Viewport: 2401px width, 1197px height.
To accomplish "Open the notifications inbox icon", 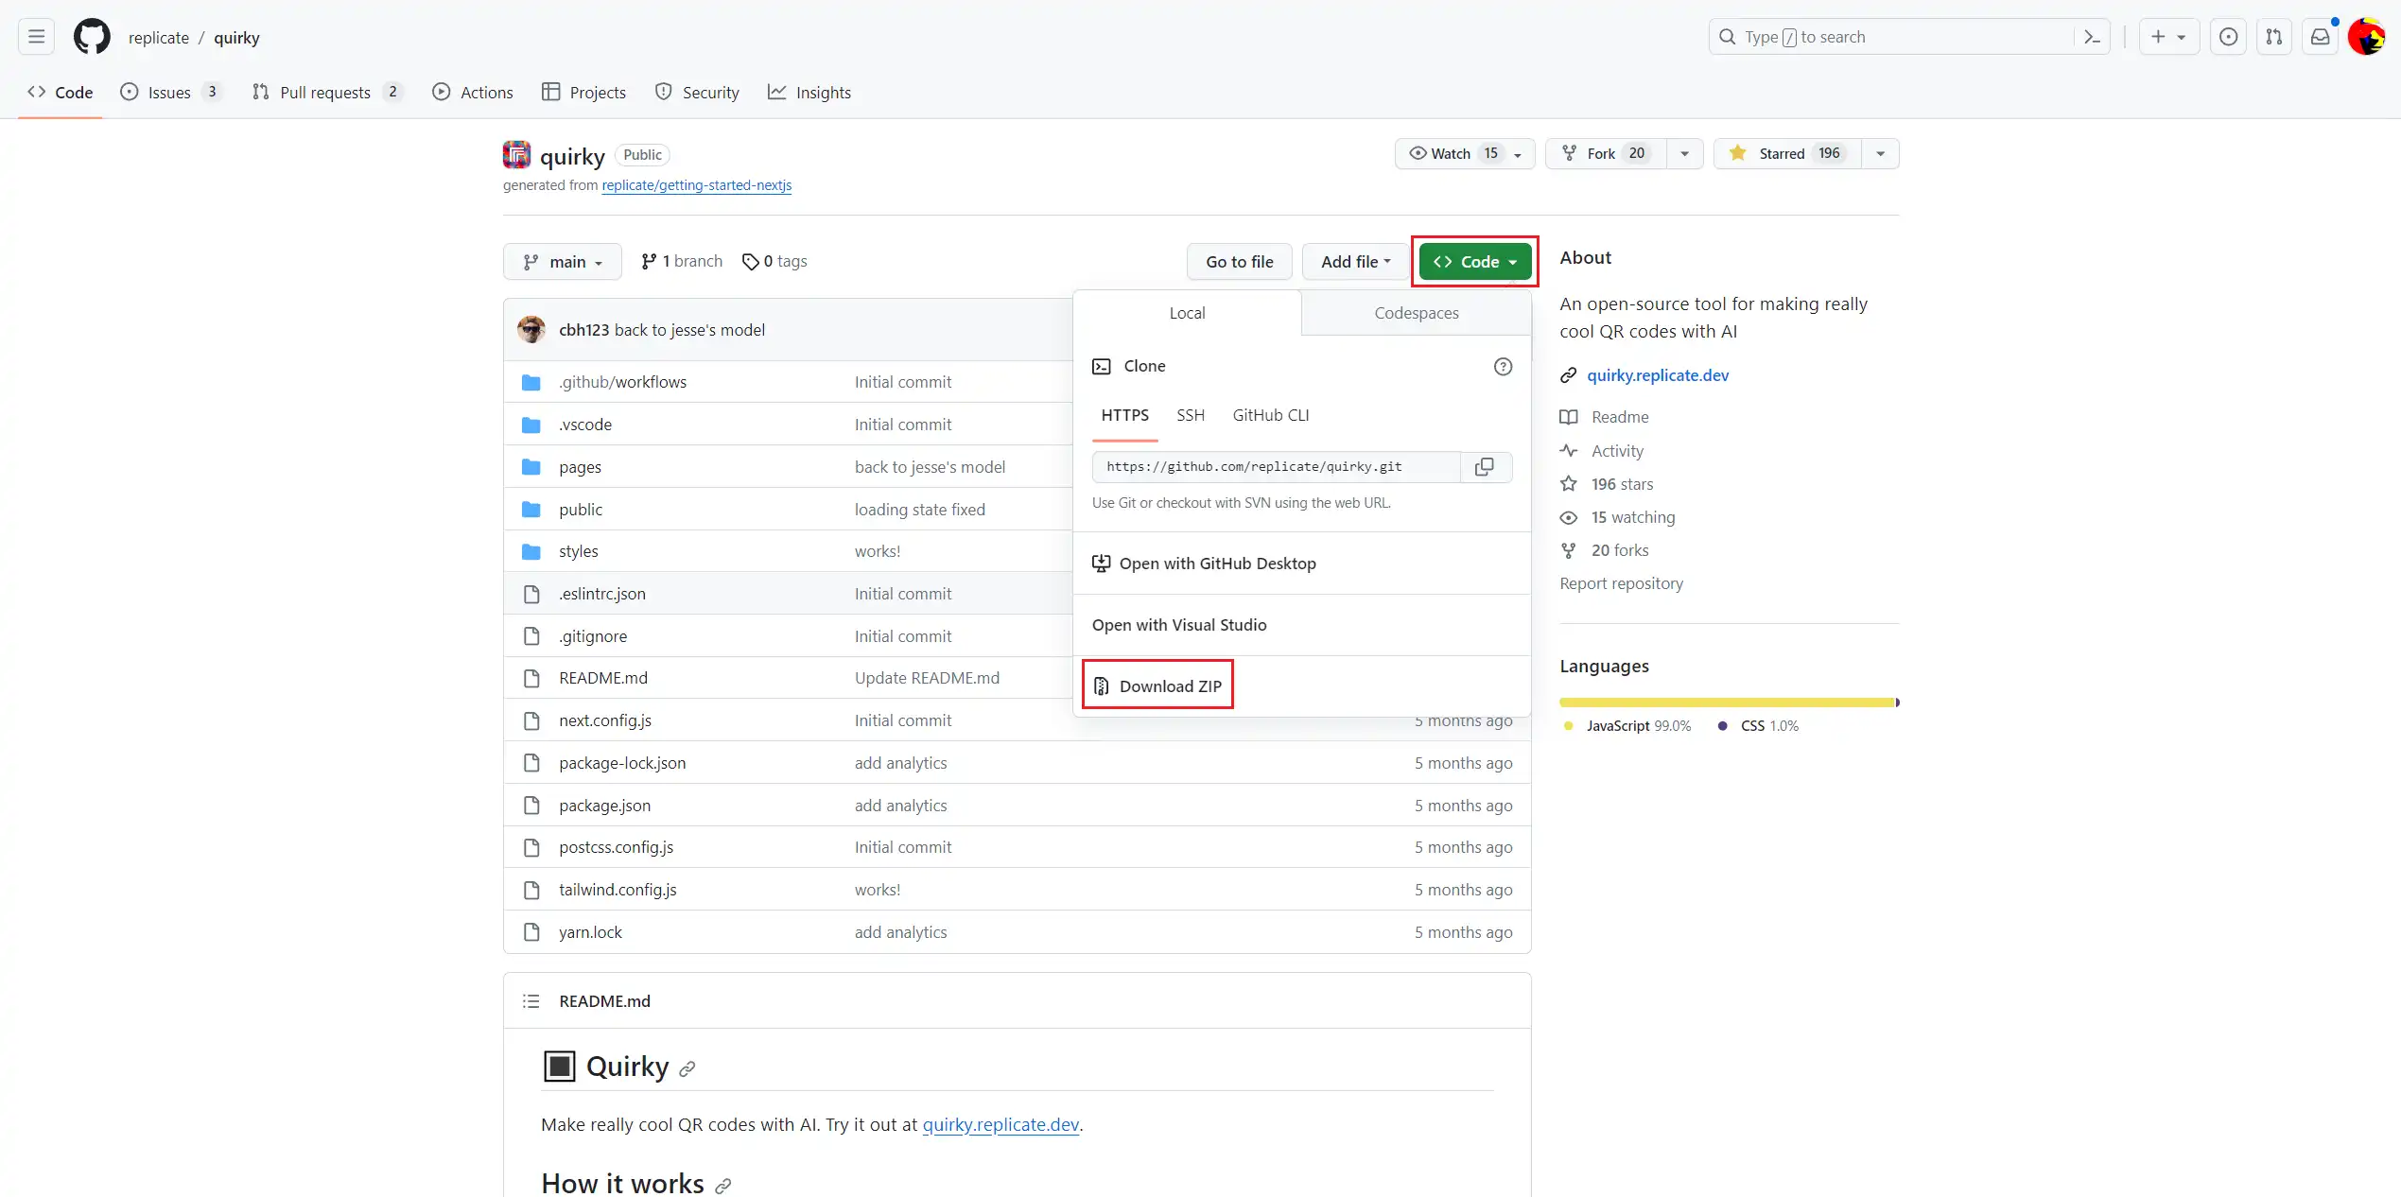I will click(x=2321, y=37).
